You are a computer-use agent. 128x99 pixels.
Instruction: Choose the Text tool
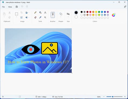point(45,12)
